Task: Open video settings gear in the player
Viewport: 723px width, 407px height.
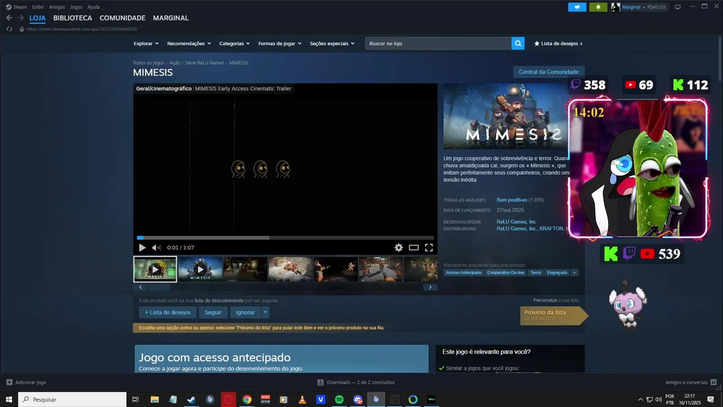Action: [399, 248]
